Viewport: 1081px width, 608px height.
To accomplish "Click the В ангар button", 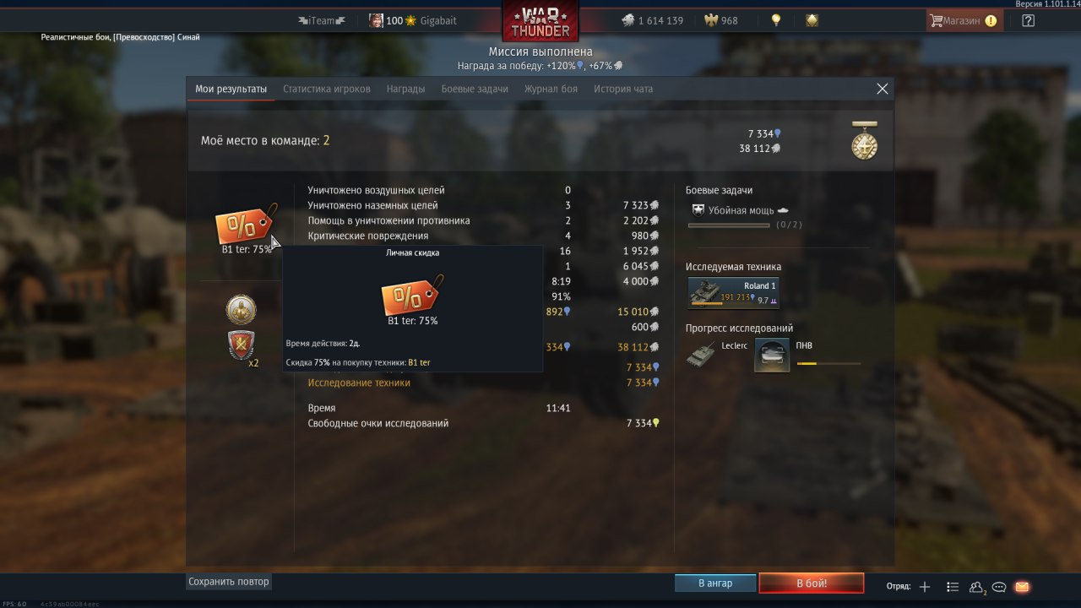I will click(x=715, y=583).
